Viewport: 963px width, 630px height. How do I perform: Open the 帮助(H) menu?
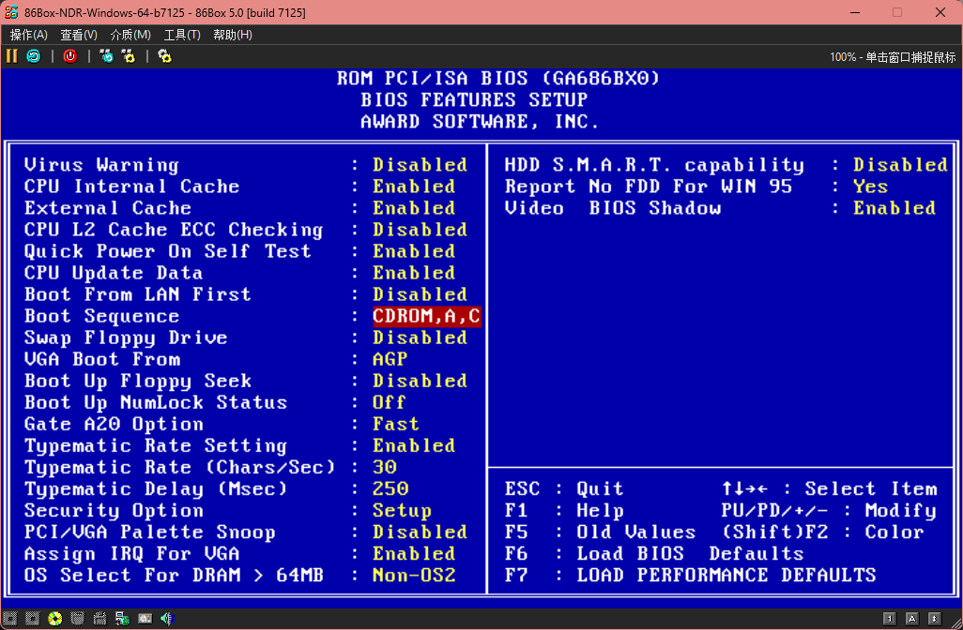[x=233, y=35]
